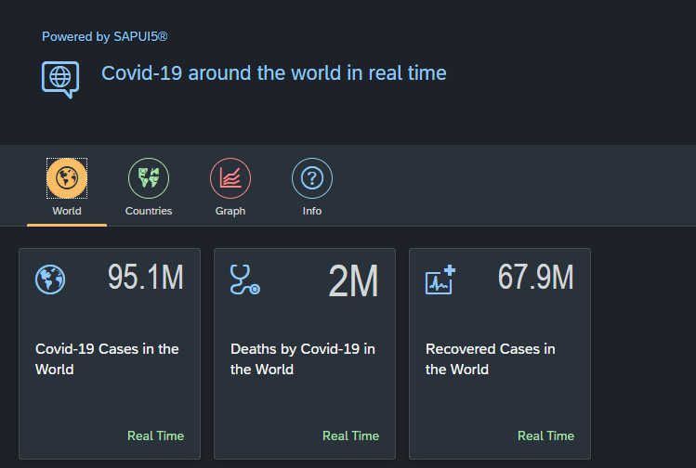Click the 95.1M cases value
This screenshot has width=696, height=468.
point(146,277)
